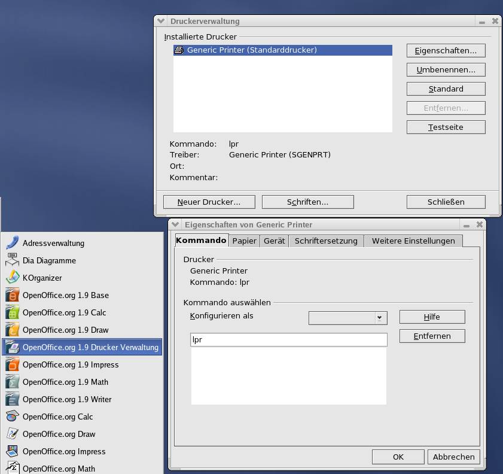Image resolution: width=503 pixels, height=474 pixels.
Task: Click the Eigenschaften... button
Action: (x=446, y=51)
